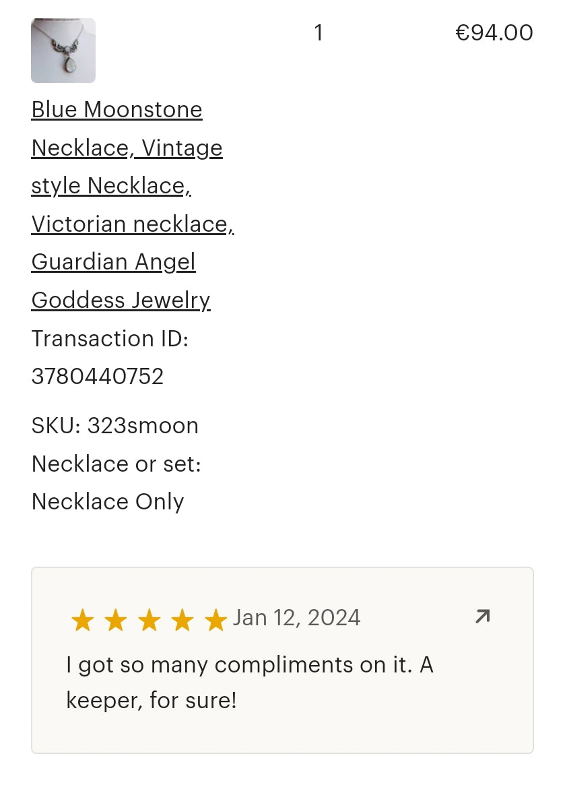Viewport: 567px width, 787px height.
Task: Click the 'Necklace Only' variation text
Action: click(x=108, y=502)
